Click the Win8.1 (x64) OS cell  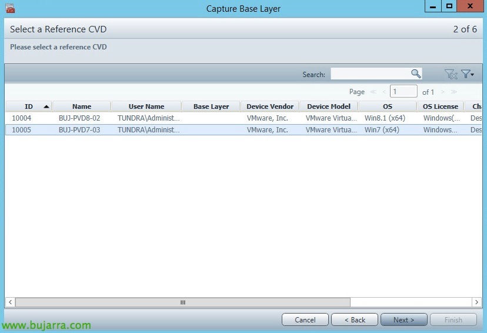coord(385,118)
